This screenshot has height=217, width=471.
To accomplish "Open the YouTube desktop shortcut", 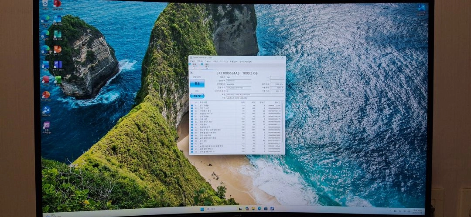I will click(x=45, y=50).
